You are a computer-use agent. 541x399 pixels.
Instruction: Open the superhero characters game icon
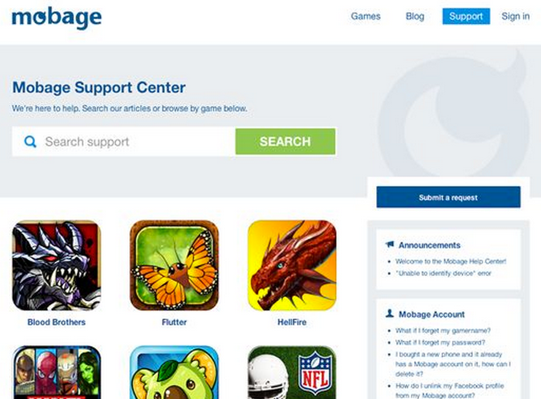point(56,372)
